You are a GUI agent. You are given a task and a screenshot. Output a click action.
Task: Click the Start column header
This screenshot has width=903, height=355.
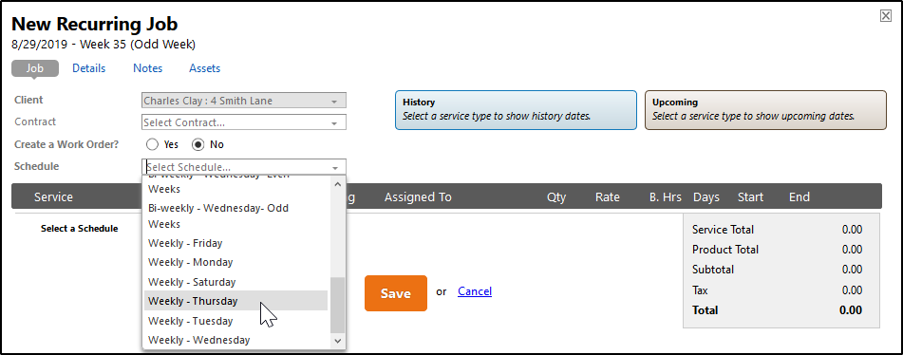pos(750,196)
